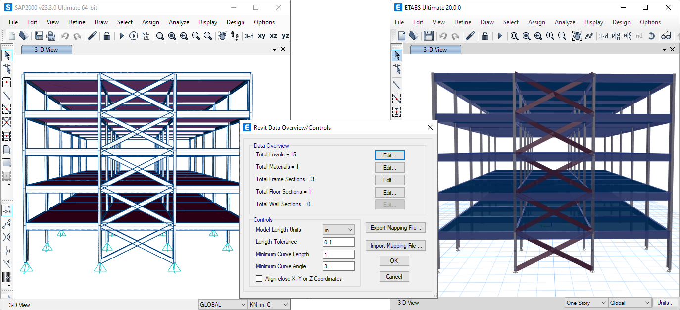Open Options menu in ETABS
This screenshot has width=680, height=310.
(x=650, y=22)
